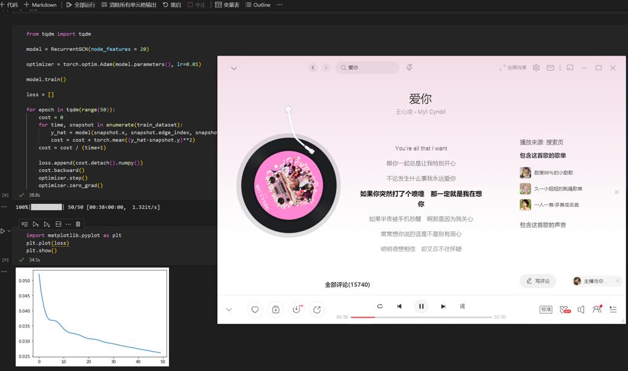Screen dimensions: 628x371
Task: Toggle playback loop mode icon
Action: (380, 306)
